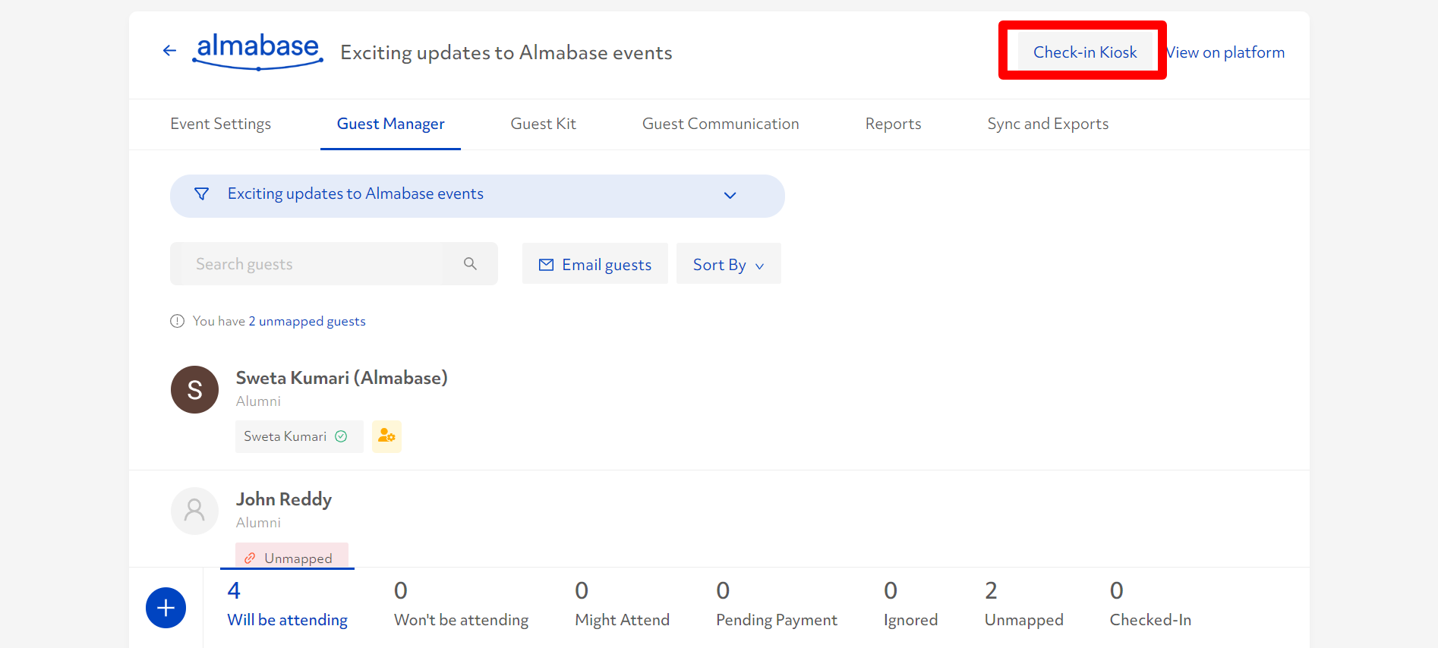Show Pending Payment guests
Image resolution: width=1438 pixels, height=648 pixels.
pyautogui.click(x=776, y=605)
